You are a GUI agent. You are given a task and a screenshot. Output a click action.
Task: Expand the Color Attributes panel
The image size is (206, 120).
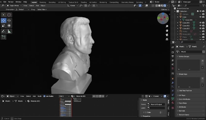coord(178,99)
